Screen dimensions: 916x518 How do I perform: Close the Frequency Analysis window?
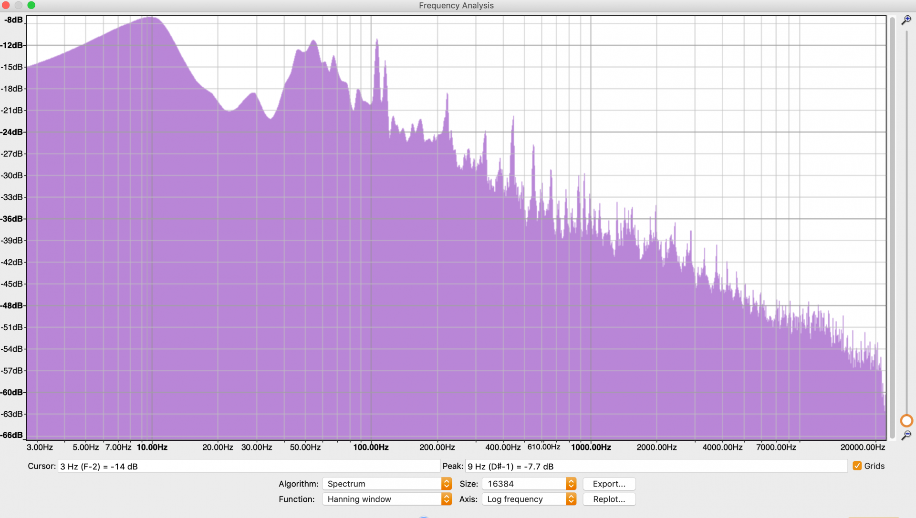coord(6,5)
